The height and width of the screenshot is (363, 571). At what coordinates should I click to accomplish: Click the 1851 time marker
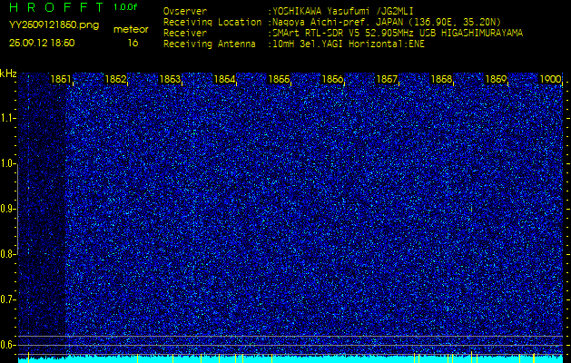pos(61,79)
